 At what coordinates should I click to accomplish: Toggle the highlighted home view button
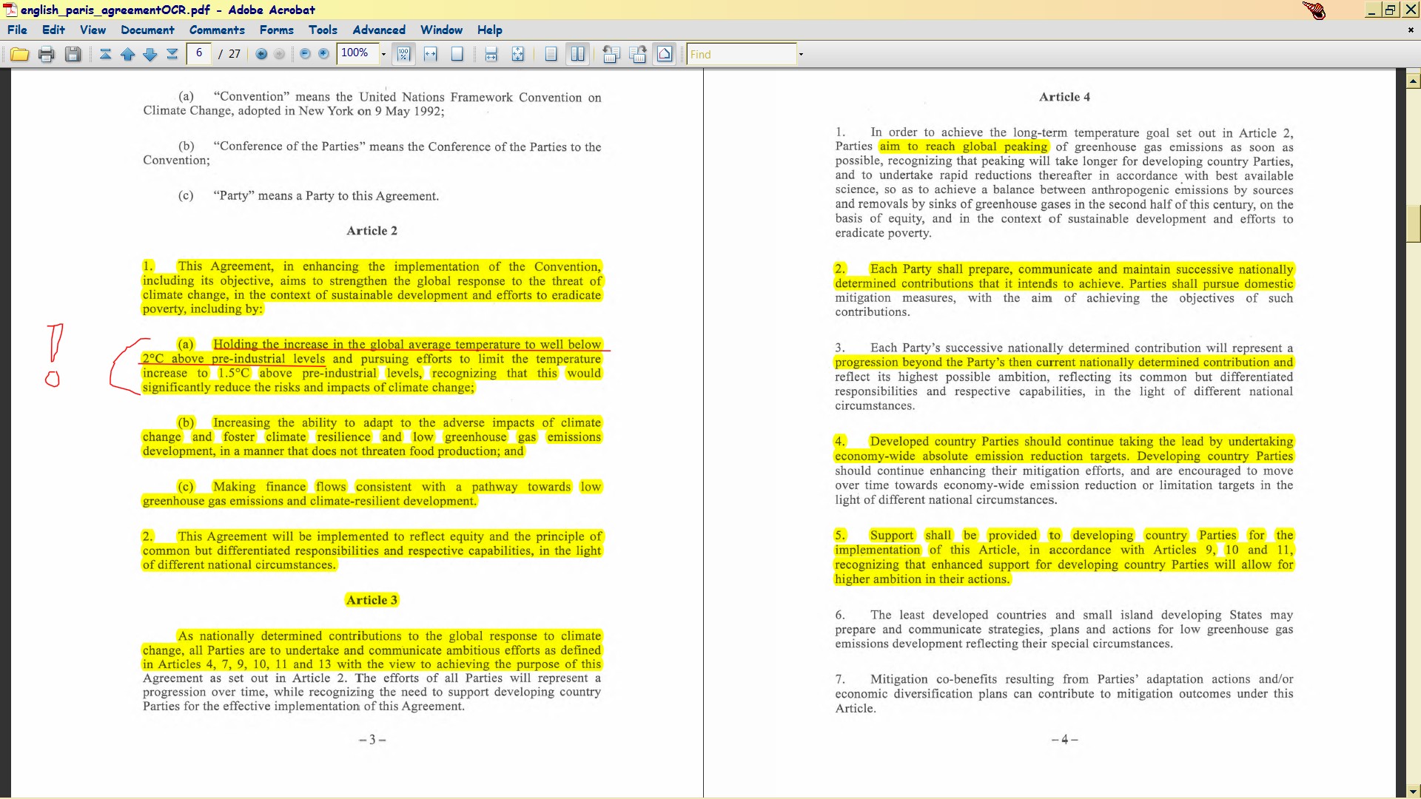click(665, 54)
